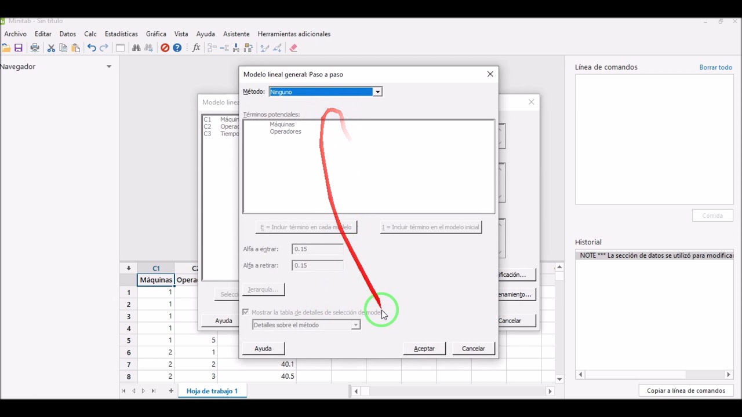This screenshot has width=742, height=417.
Task: Select the 'Hoja de trabajo 1' tab
Action: [x=212, y=391]
